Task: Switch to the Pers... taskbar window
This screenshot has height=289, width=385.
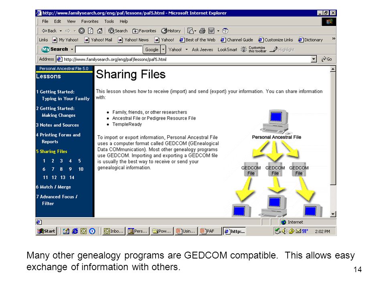Action: pyautogui.click(x=138, y=231)
